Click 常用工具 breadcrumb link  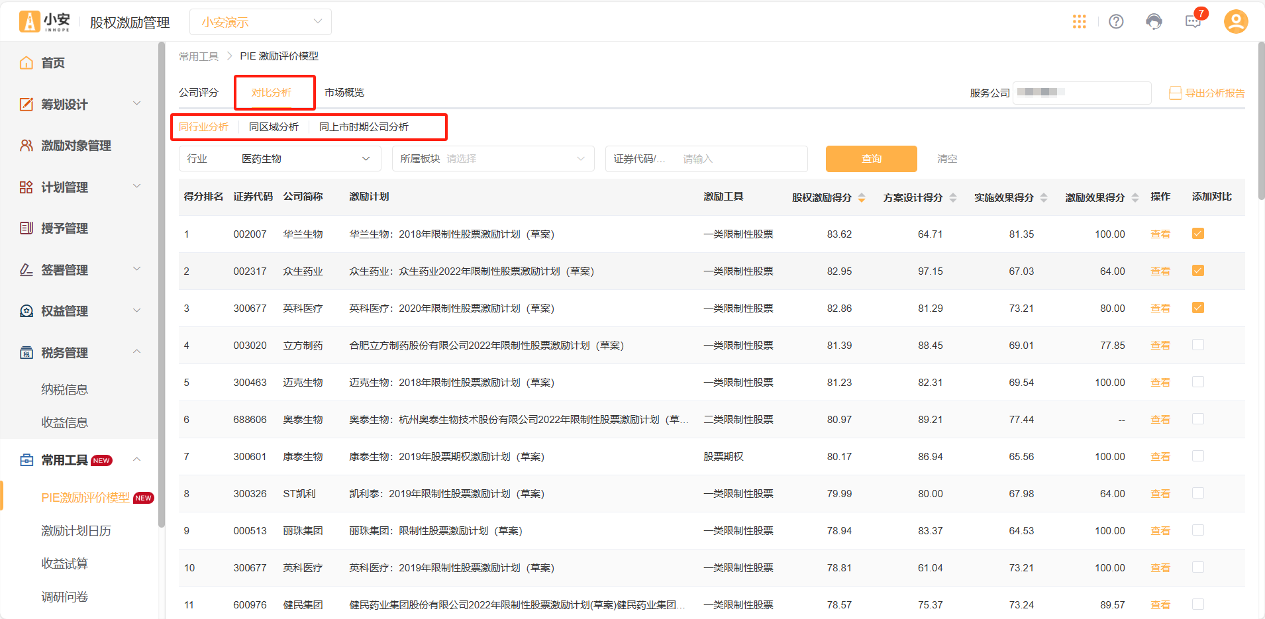coord(199,56)
